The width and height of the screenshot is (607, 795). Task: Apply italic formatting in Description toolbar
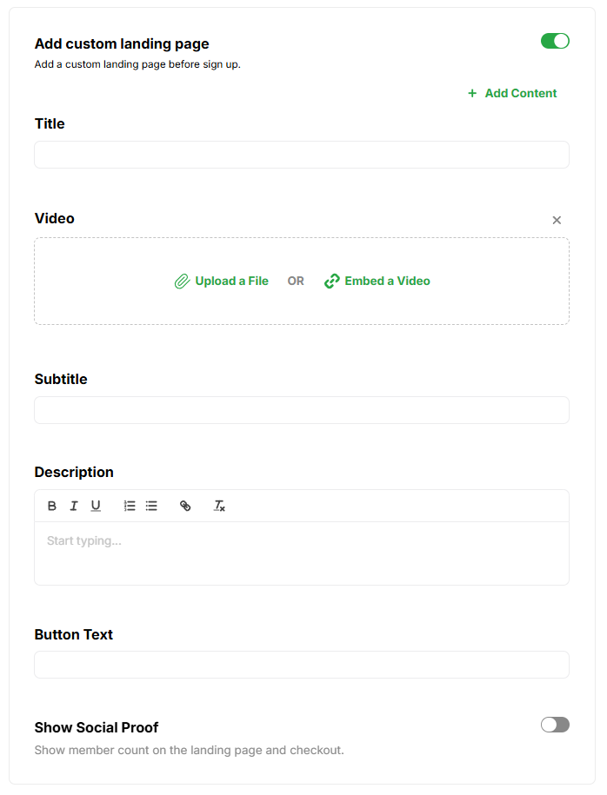pos(74,506)
